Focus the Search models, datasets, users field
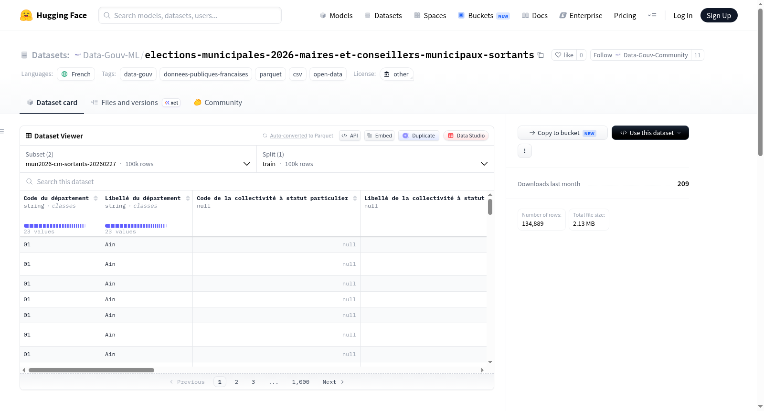 point(190,15)
